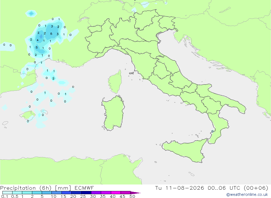The width and height of the screenshot is (271, 198).
Task: Select the 5–10 mm legend color segment
Action: coord(47,193)
